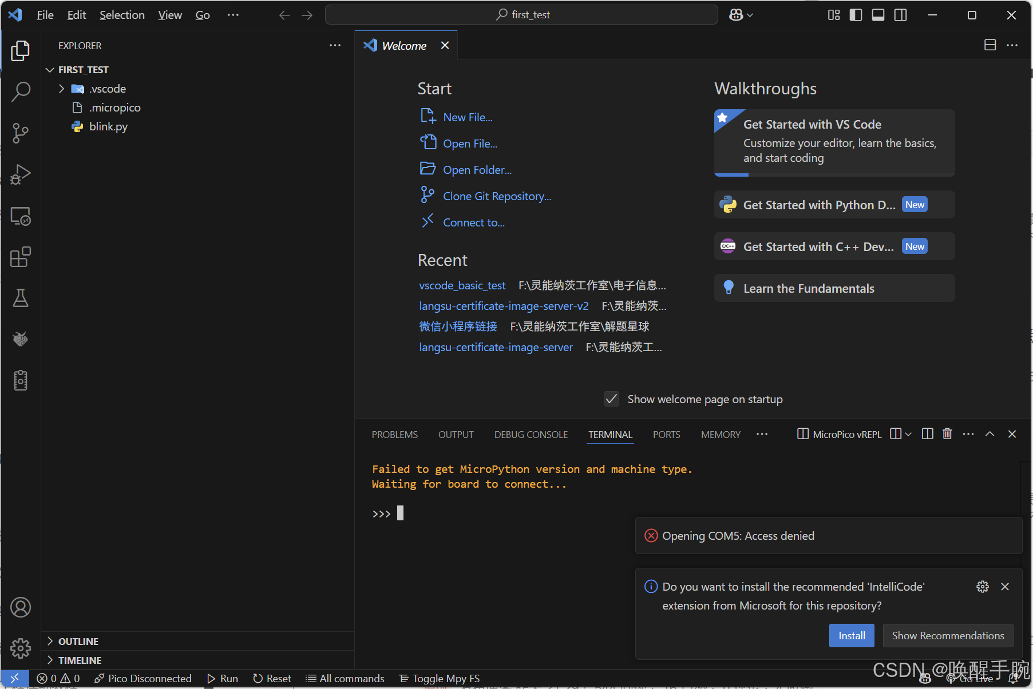Show additional panel views ellipsis after MEMORY
This screenshot has width=1033, height=689.
[x=762, y=434]
